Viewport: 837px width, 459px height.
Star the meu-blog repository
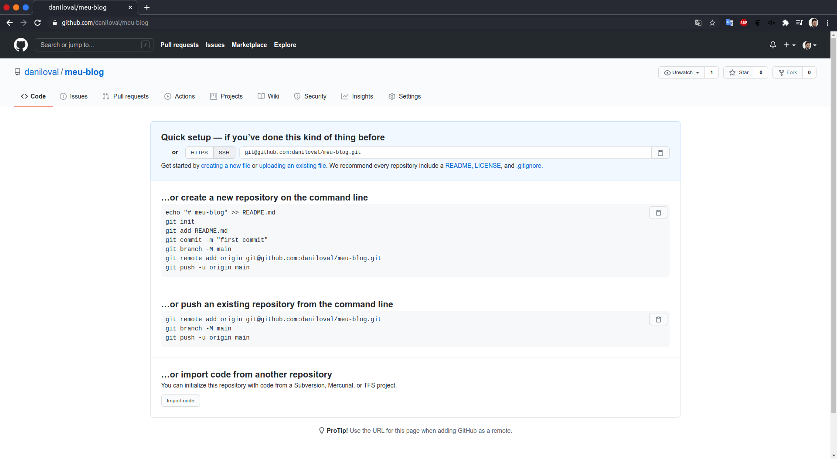point(739,72)
